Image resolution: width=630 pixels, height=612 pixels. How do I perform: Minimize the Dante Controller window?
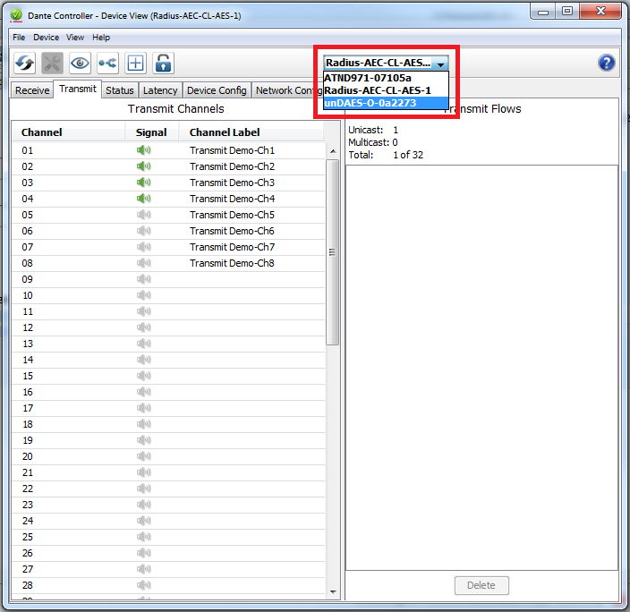[543, 12]
